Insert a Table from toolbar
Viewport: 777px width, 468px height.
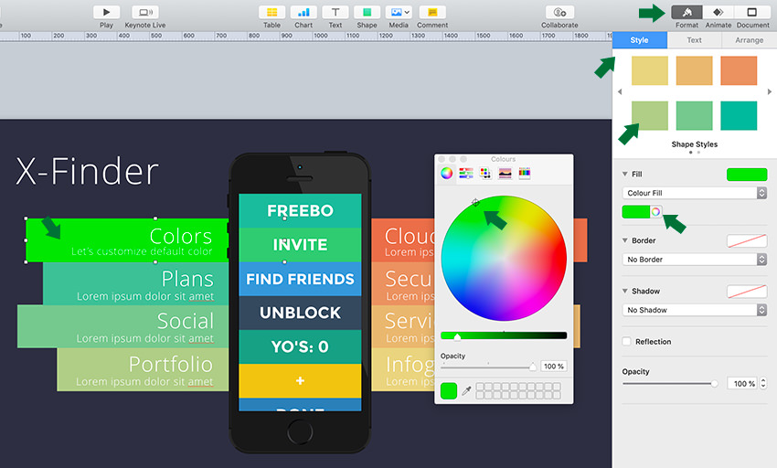[271, 13]
